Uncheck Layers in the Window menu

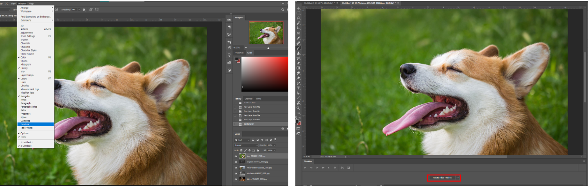tap(36, 78)
